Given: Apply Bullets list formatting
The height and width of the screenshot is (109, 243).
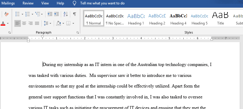Looking at the screenshot, I should coord(18,14).
